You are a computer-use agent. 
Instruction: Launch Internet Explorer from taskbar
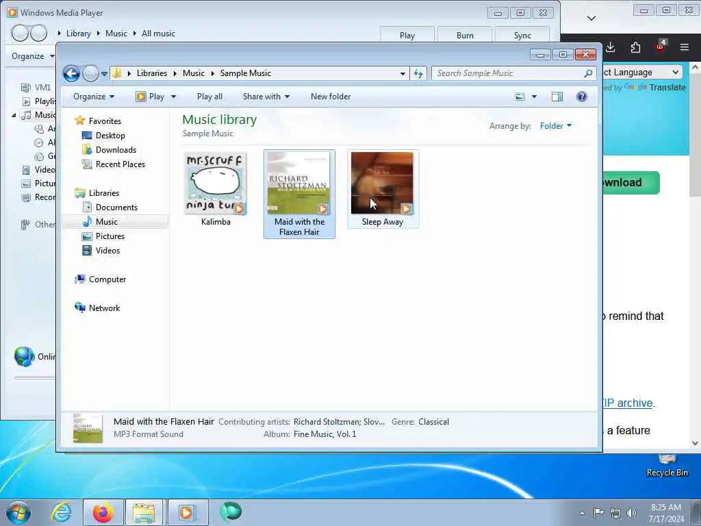pos(61,512)
